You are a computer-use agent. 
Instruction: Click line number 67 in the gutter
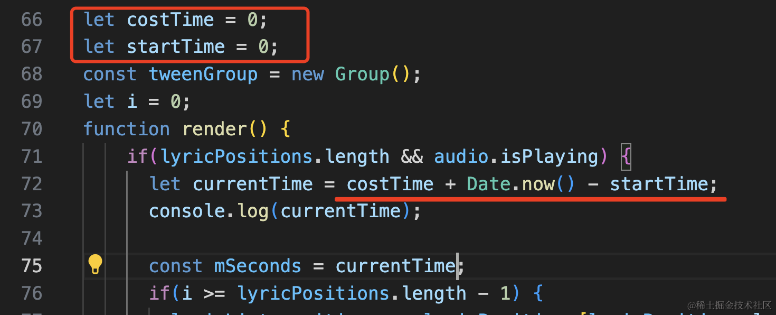pyautogui.click(x=32, y=47)
